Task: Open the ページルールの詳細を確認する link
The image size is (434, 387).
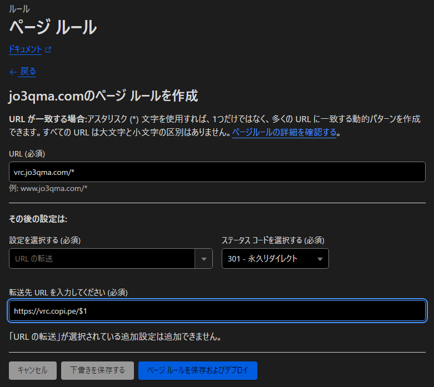Action: [x=284, y=133]
